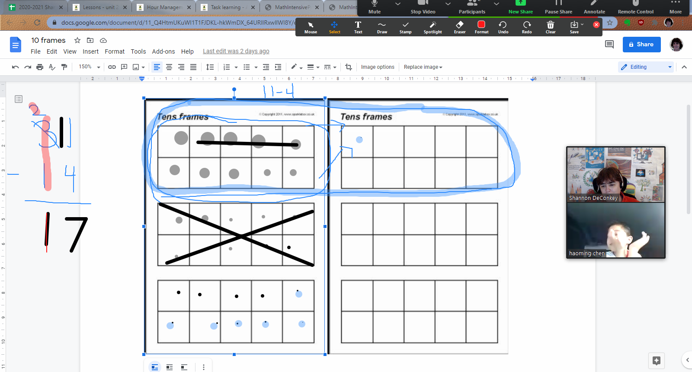The image size is (692, 372).
Task: Hide the menus with the collapse arrow
Action: (x=684, y=67)
